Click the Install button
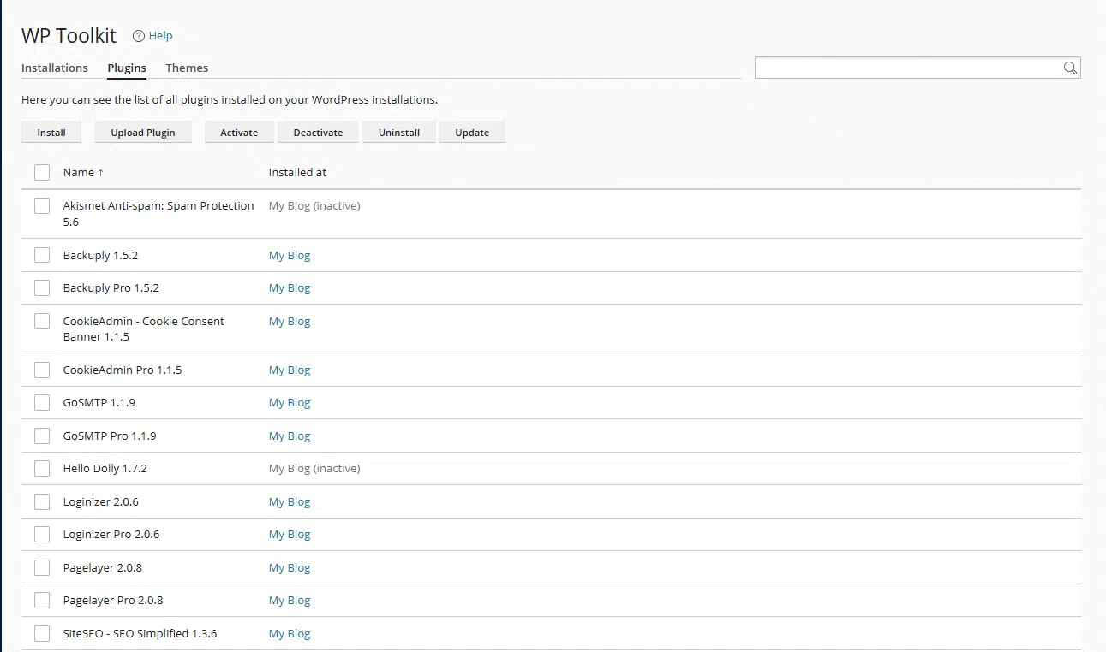Screen dimensions: 1106x652 click(x=51, y=132)
